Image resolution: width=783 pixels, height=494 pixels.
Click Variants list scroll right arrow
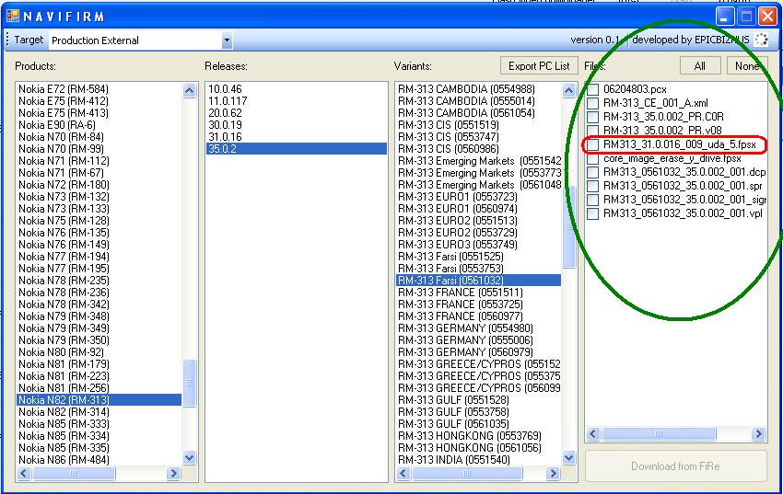tap(553, 474)
